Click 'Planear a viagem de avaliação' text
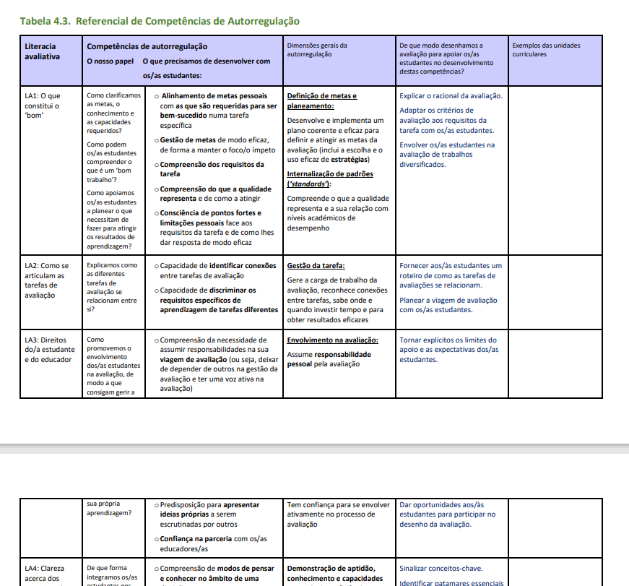 [x=448, y=305]
